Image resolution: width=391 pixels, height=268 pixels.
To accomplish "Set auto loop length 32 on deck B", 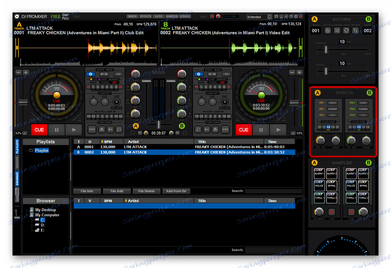I will click(x=228, y=116).
